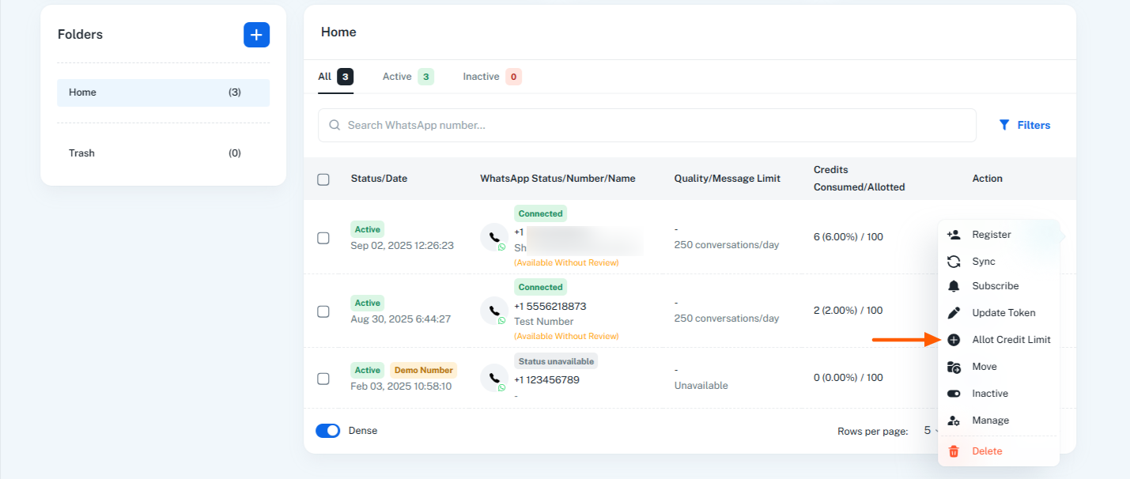
Task: Select Inactive option in the action menu
Action: [989, 394]
